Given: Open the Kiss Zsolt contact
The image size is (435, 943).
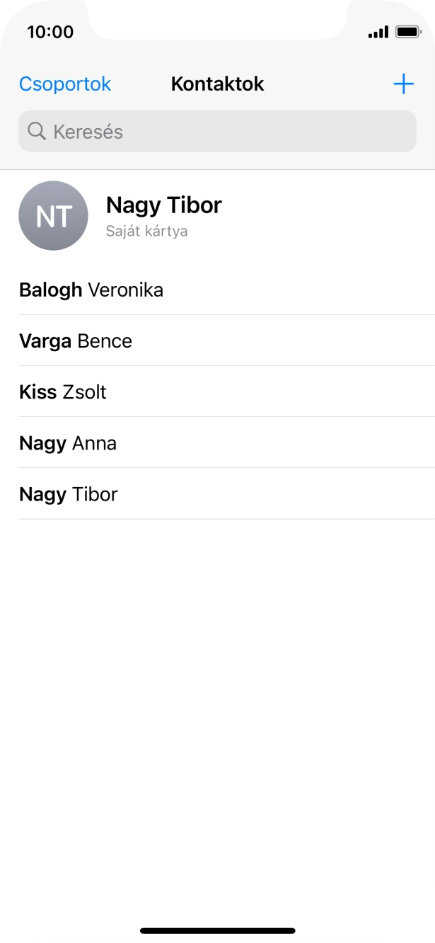Looking at the screenshot, I should [63, 392].
